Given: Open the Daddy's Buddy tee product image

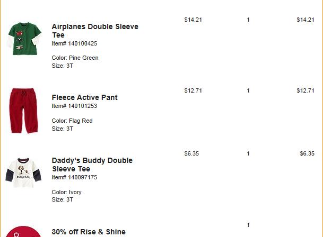Looking at the screenshot, I should click(23, 172).
